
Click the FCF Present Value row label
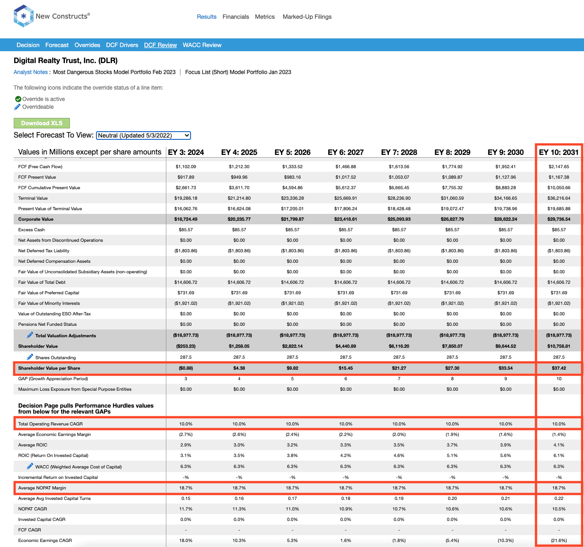37,177
